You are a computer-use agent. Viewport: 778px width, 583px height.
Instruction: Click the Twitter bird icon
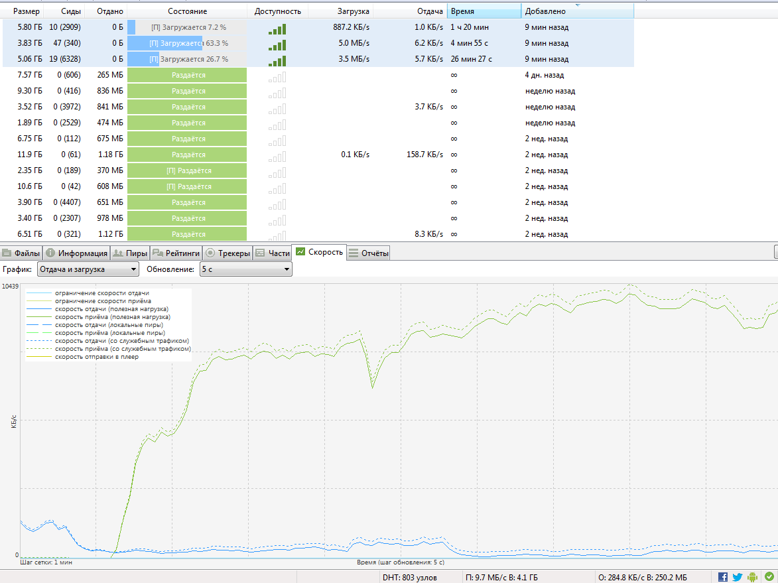(738, 577)
